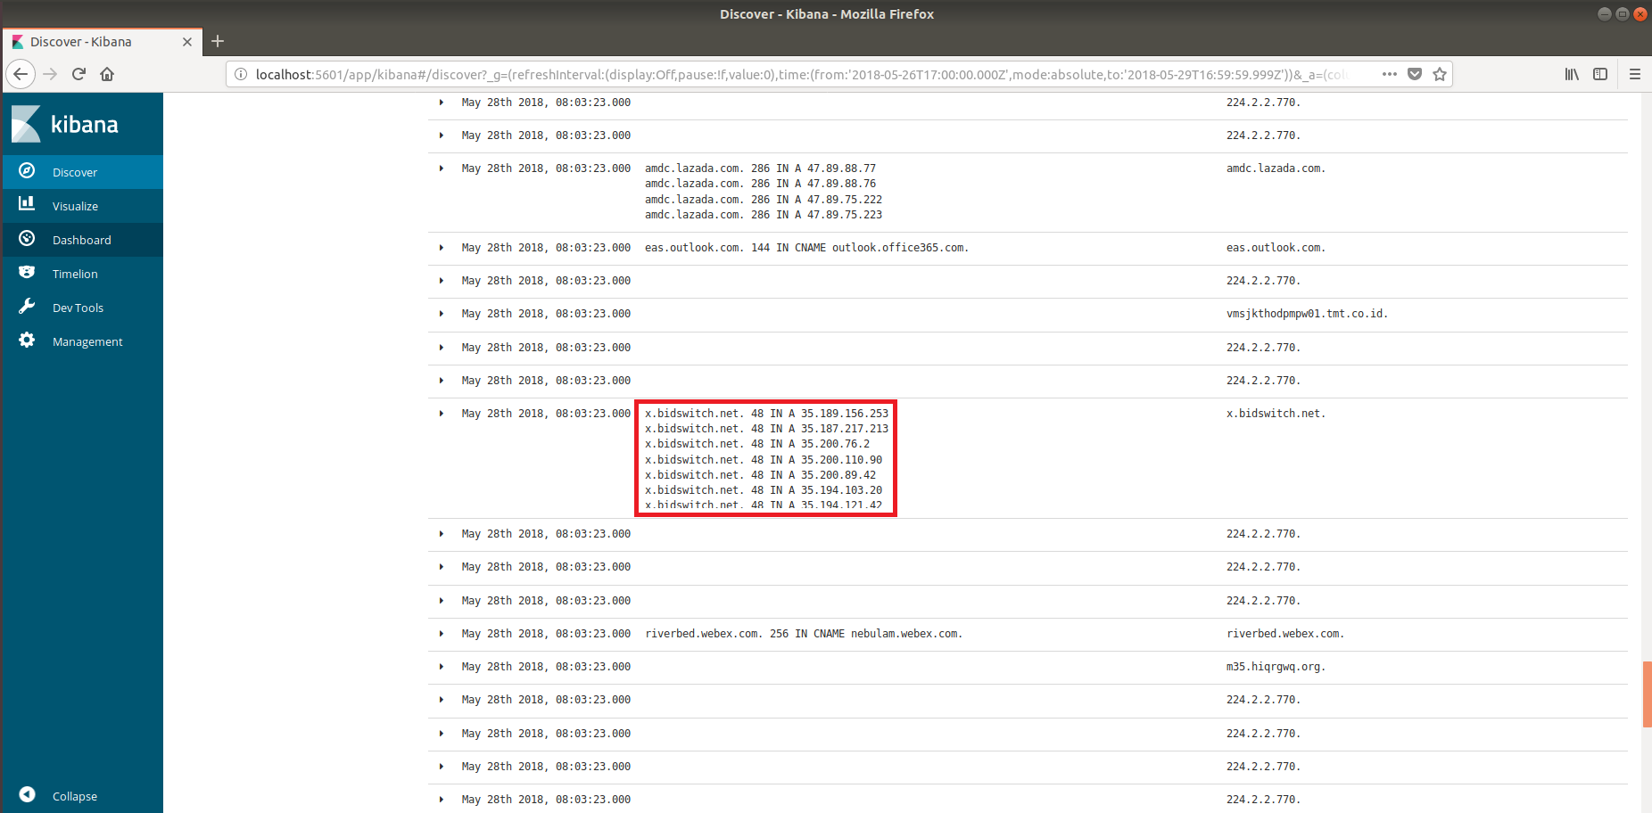Click the answer line 47.89.75.223
The image size is (1652, 813).
(x=764, y=215)
